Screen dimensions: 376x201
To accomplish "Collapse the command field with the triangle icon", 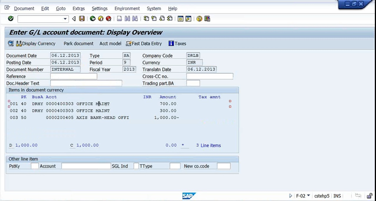I will point(74,19).
